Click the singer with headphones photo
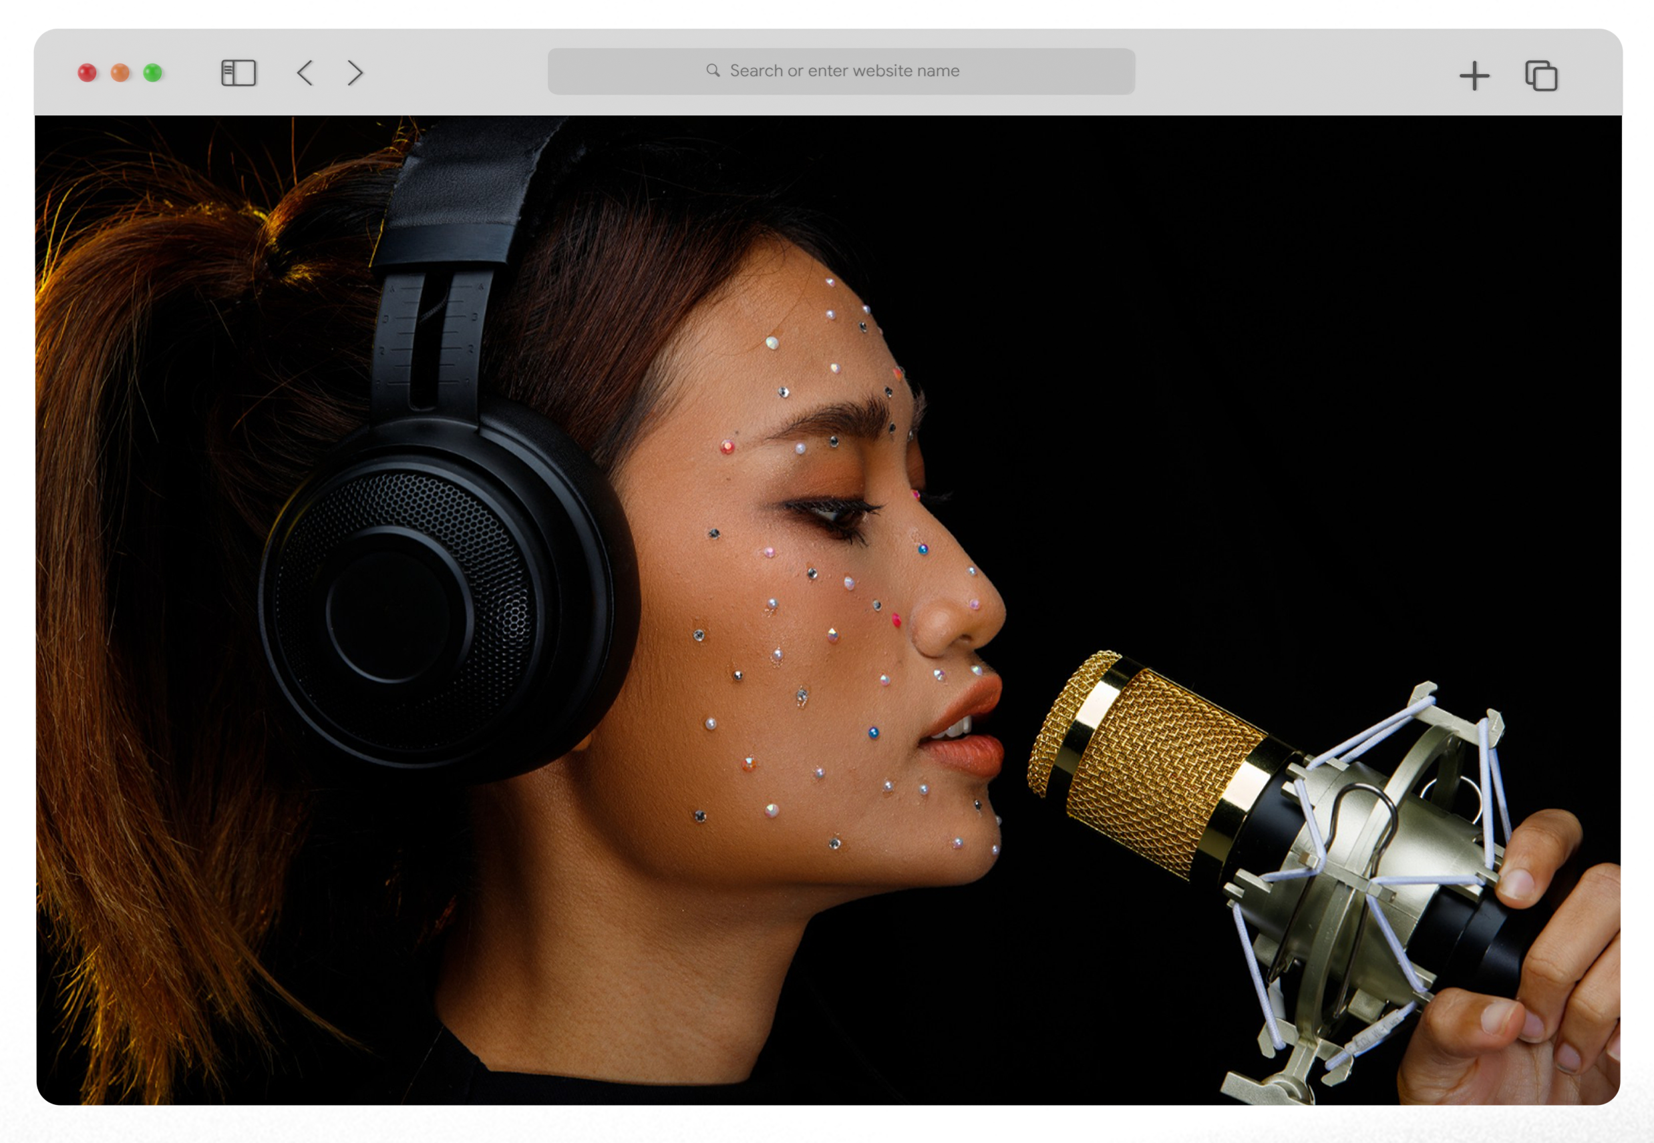Viewport: 1654px width, 1143px height. tap(828, 610)
